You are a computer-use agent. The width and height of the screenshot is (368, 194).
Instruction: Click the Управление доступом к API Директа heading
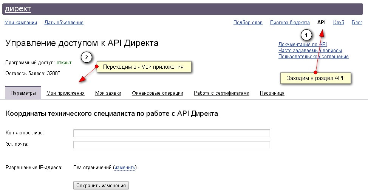82,43
